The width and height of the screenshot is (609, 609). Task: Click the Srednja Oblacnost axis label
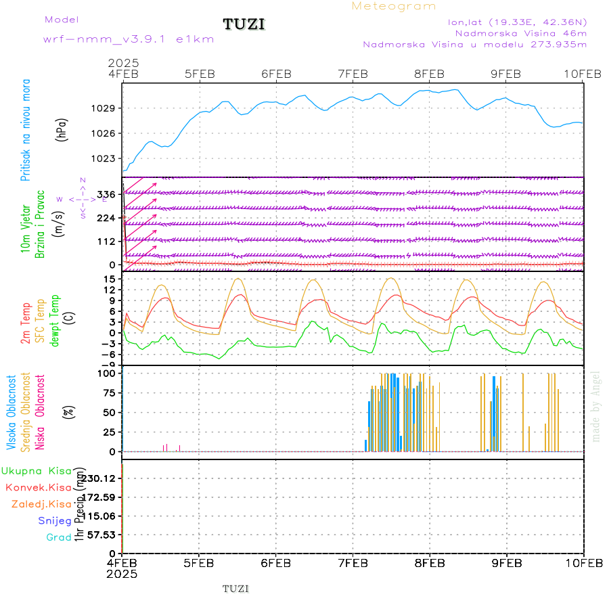click(x=25, y=412)
